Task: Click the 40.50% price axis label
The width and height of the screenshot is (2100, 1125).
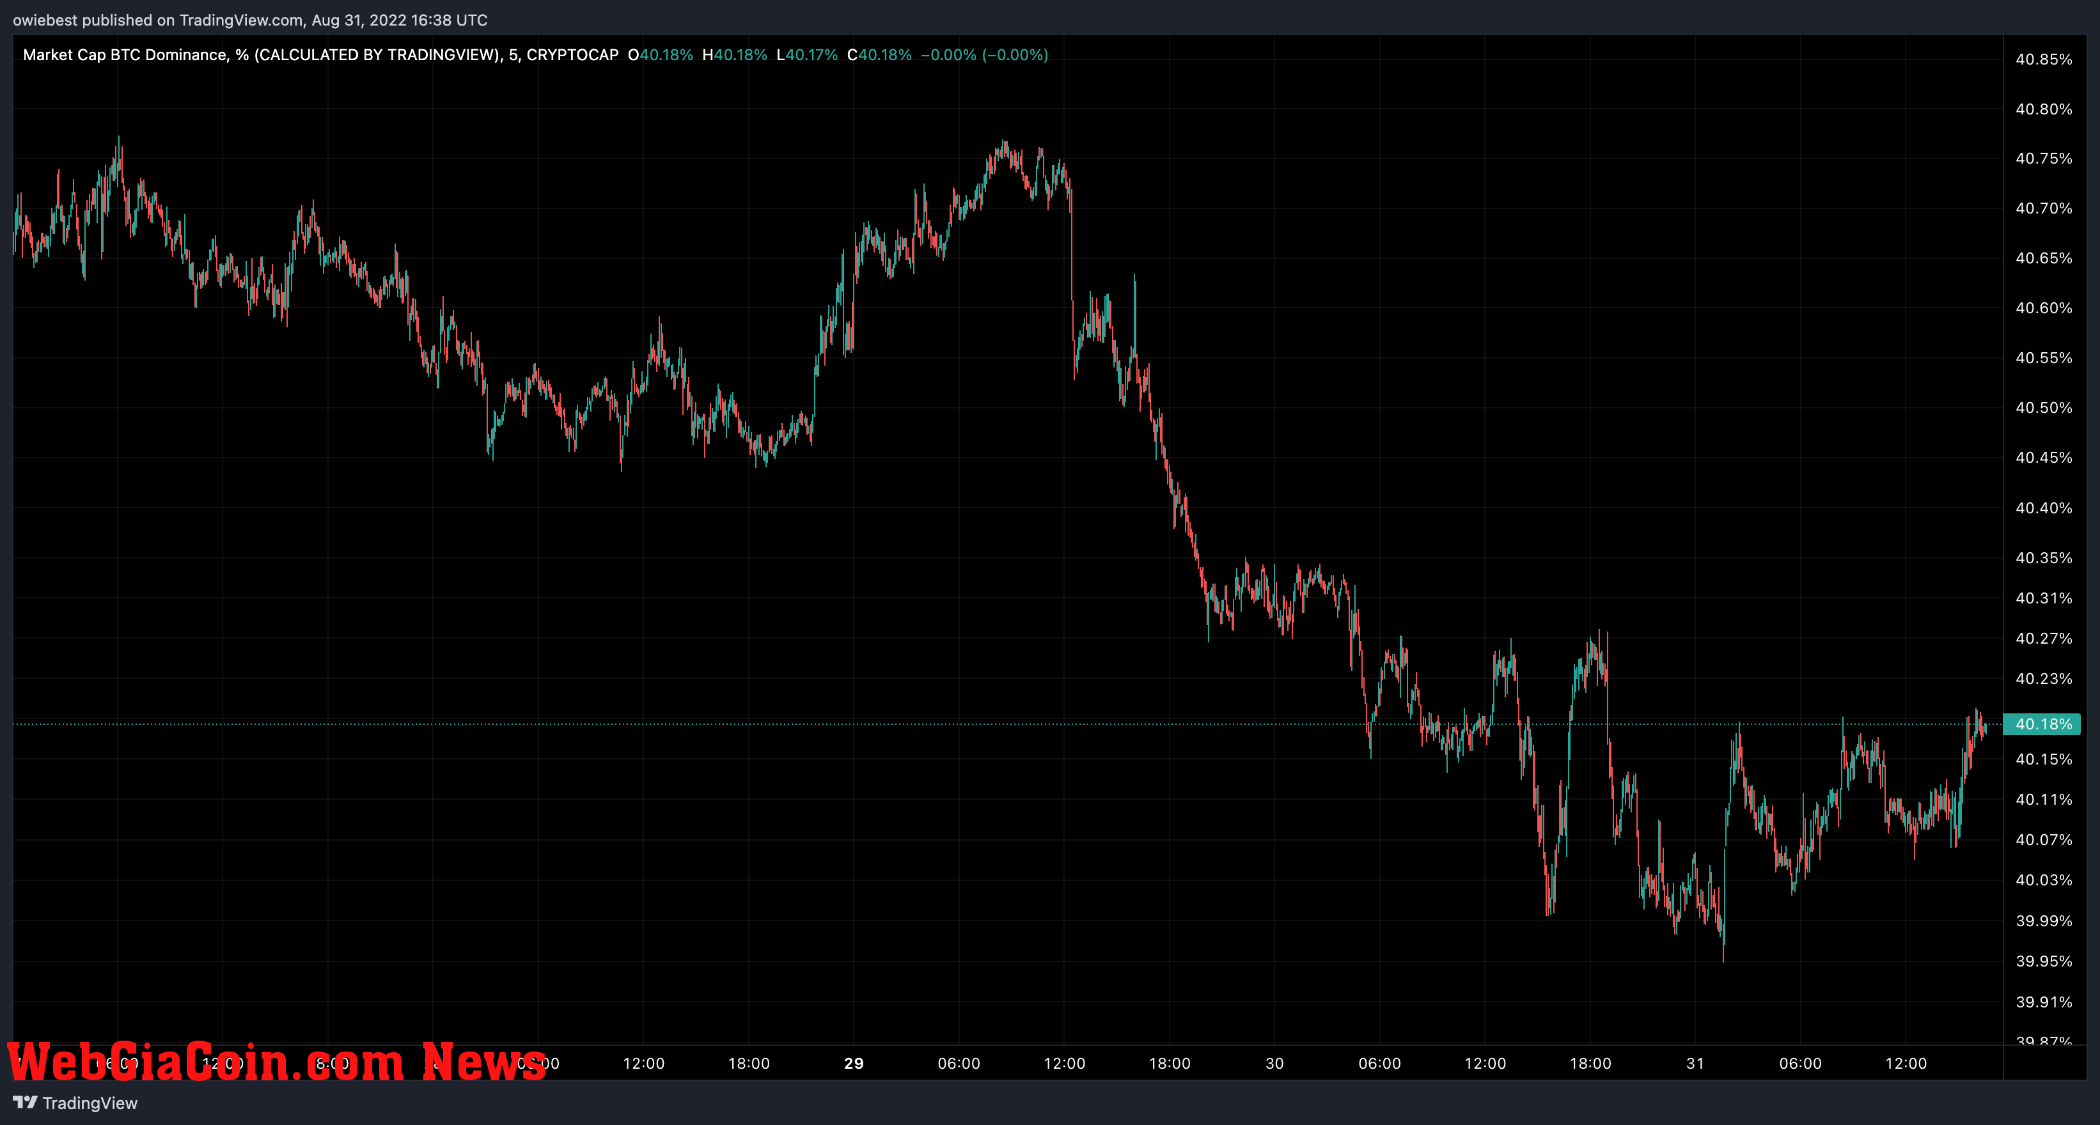Action: click(x=2044, y=407)
